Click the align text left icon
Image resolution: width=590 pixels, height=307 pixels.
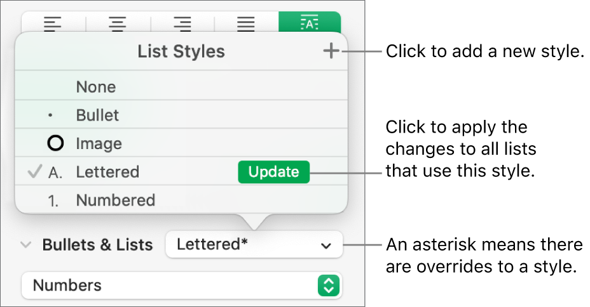point(53,24)
